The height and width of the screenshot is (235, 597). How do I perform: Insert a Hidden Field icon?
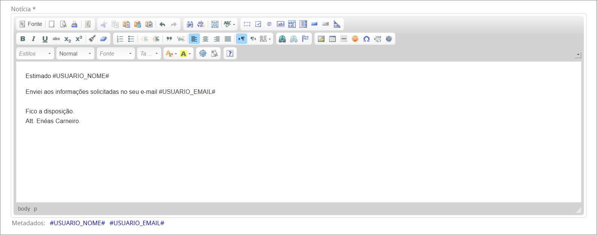coord(337,24)
